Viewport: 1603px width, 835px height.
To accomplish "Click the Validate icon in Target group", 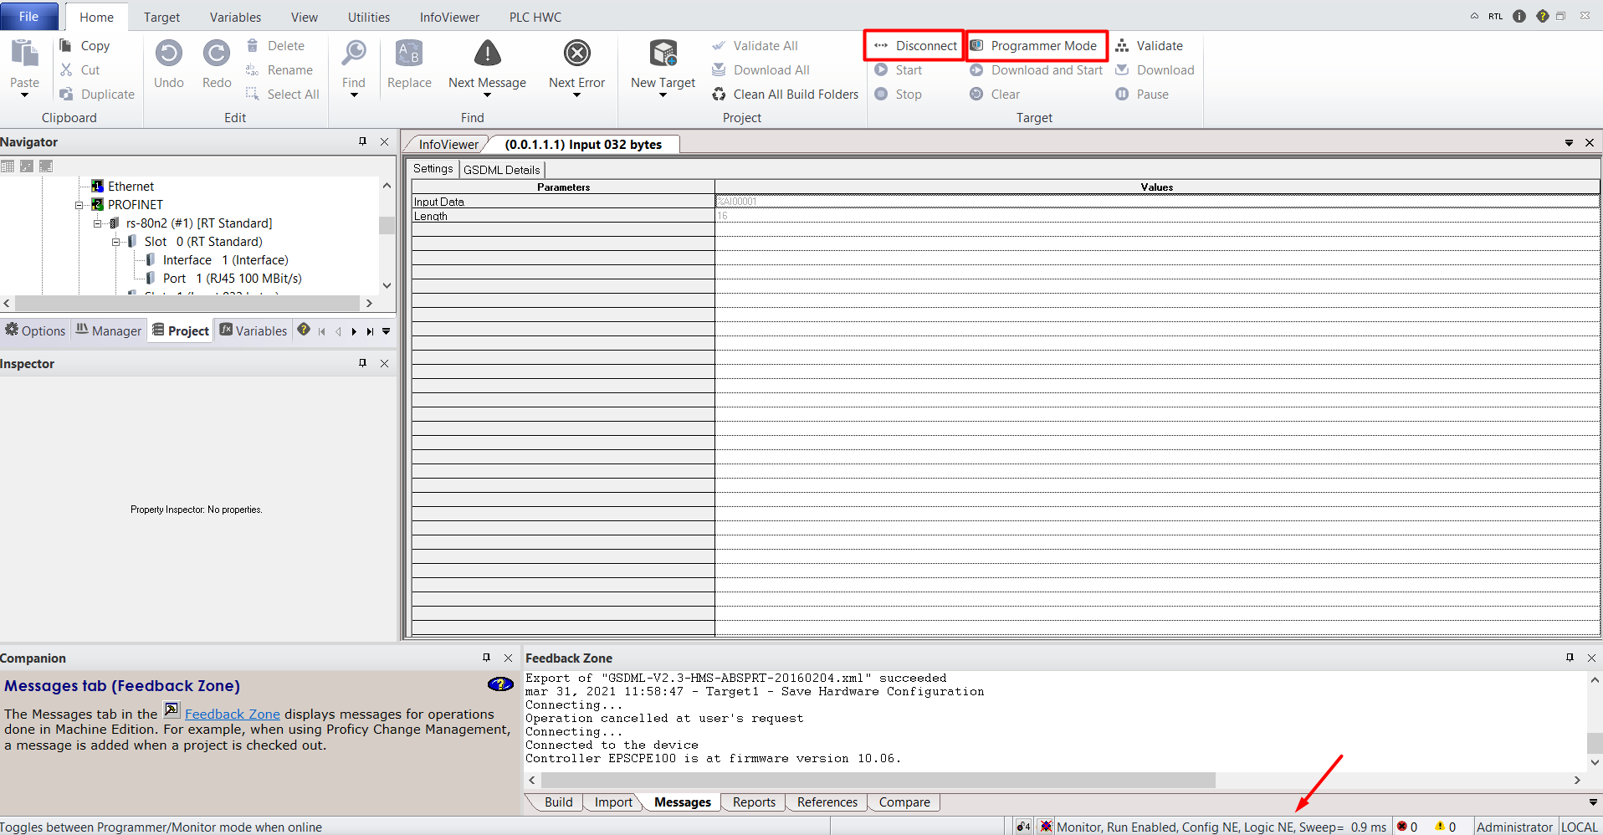I will coord(1122,45).
